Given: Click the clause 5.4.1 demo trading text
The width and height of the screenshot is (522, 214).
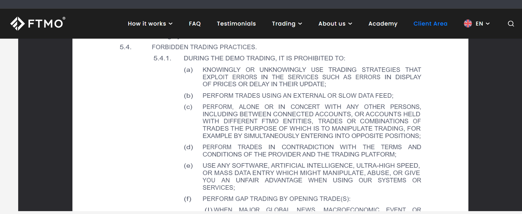Looking at the screenshot, I should tap(264, 58).
